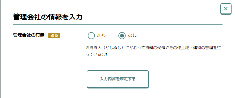
Task: Click the 必須 required badge
Action: point(54,36)
